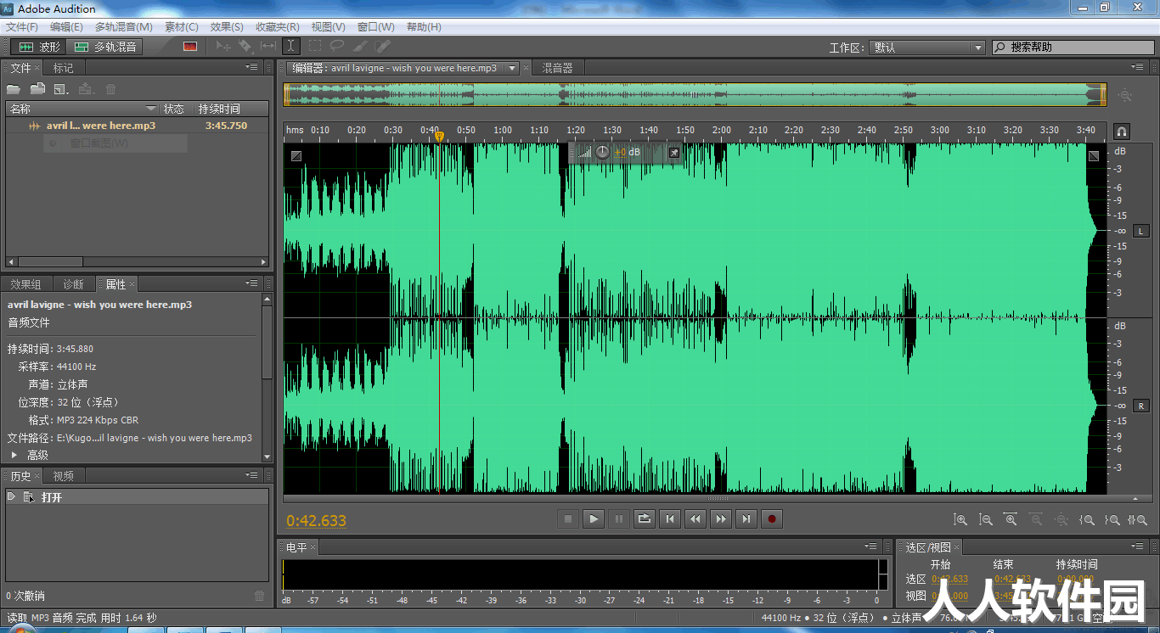The width and height of the screenshot is (1160, 633).
Task: Select the Razor tool in the toolbar
Action: (x=245, y=46)
